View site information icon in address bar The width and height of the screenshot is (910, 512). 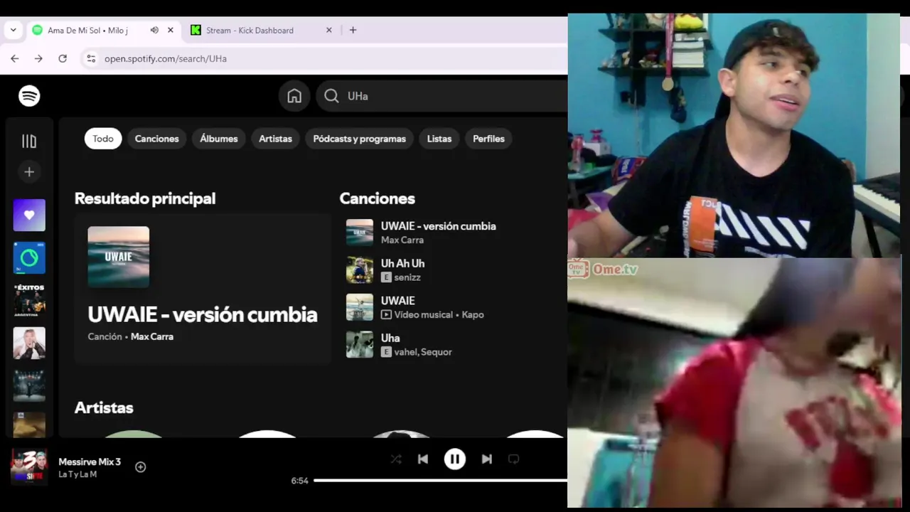point(90,58)
